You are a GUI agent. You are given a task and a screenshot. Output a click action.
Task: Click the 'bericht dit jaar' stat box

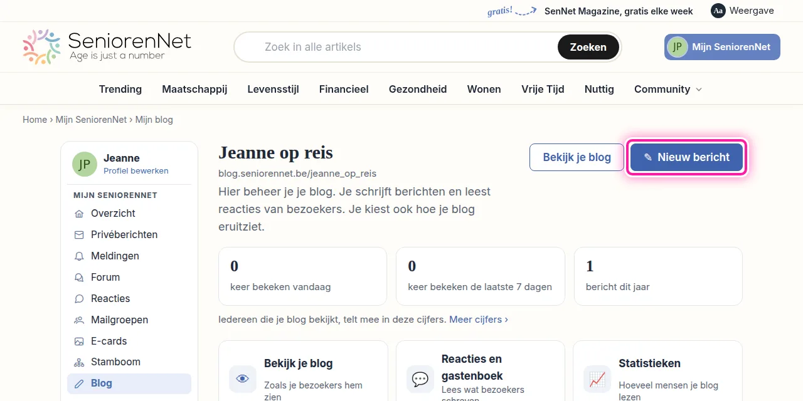click(x=658, y=276)
